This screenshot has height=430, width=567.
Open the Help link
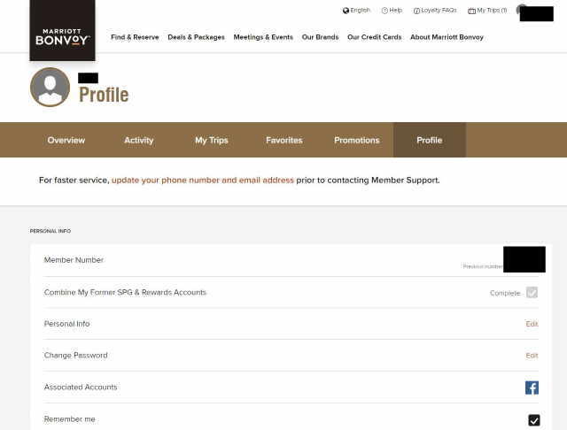click(x=392, y=11)
